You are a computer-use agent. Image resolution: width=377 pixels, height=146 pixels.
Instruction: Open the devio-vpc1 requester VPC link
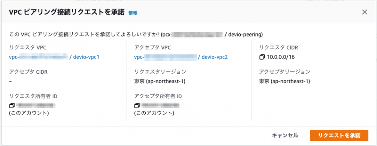54,57
